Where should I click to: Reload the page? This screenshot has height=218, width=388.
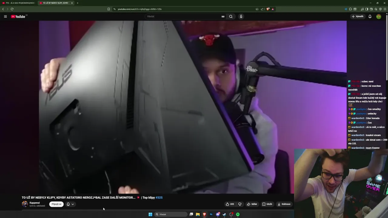12,9
